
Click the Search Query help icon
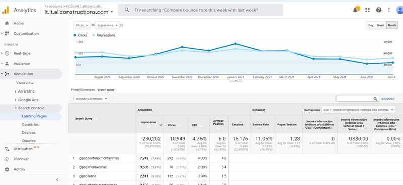96,118
